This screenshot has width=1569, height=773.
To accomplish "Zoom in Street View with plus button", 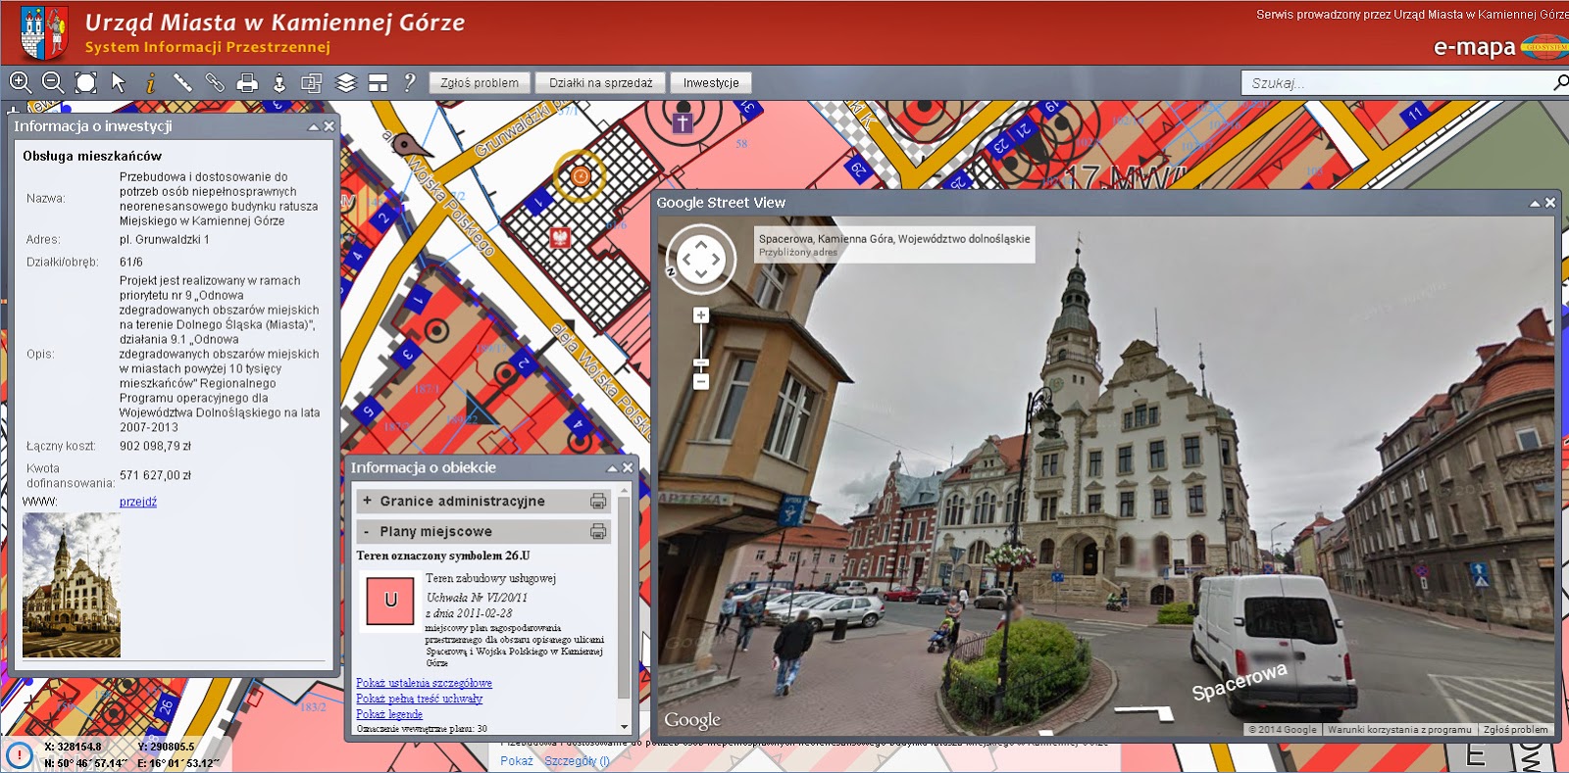I will coord(700,315).
